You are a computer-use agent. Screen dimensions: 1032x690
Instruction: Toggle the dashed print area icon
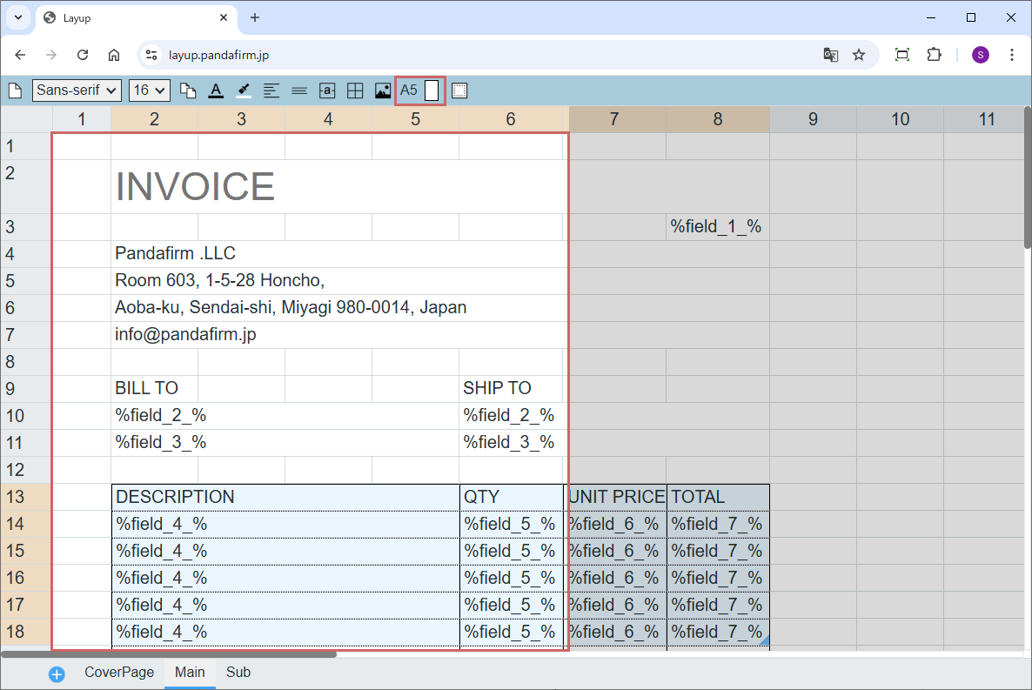[x=459, y=90]
